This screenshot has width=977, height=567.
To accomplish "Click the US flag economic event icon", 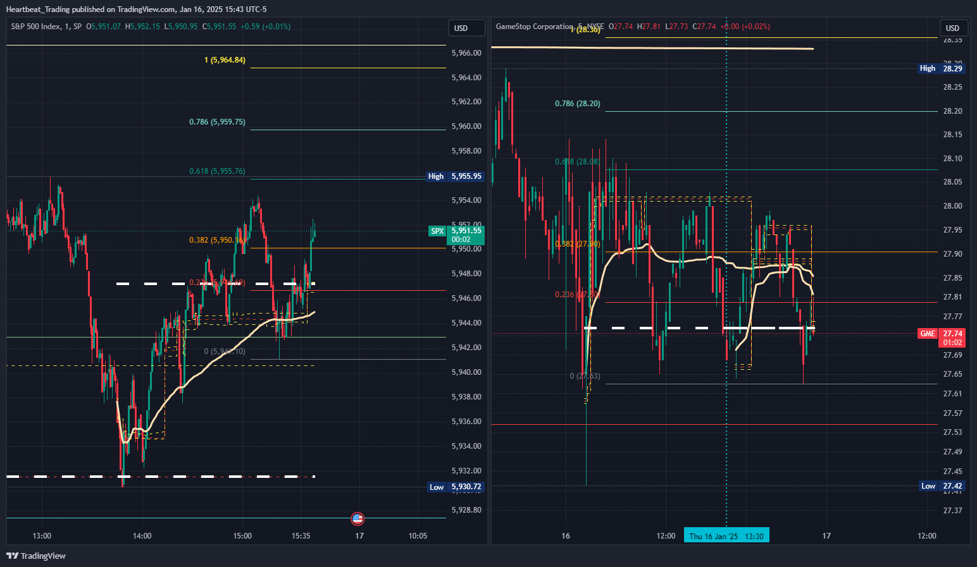I will pyautogui.click(x=358, y=519).
